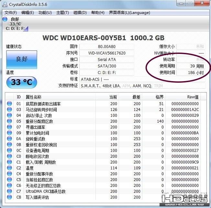This screenshot has height=208, width=211.
Task: Open the 磁碟(D) menu
Action: [80, 13]
